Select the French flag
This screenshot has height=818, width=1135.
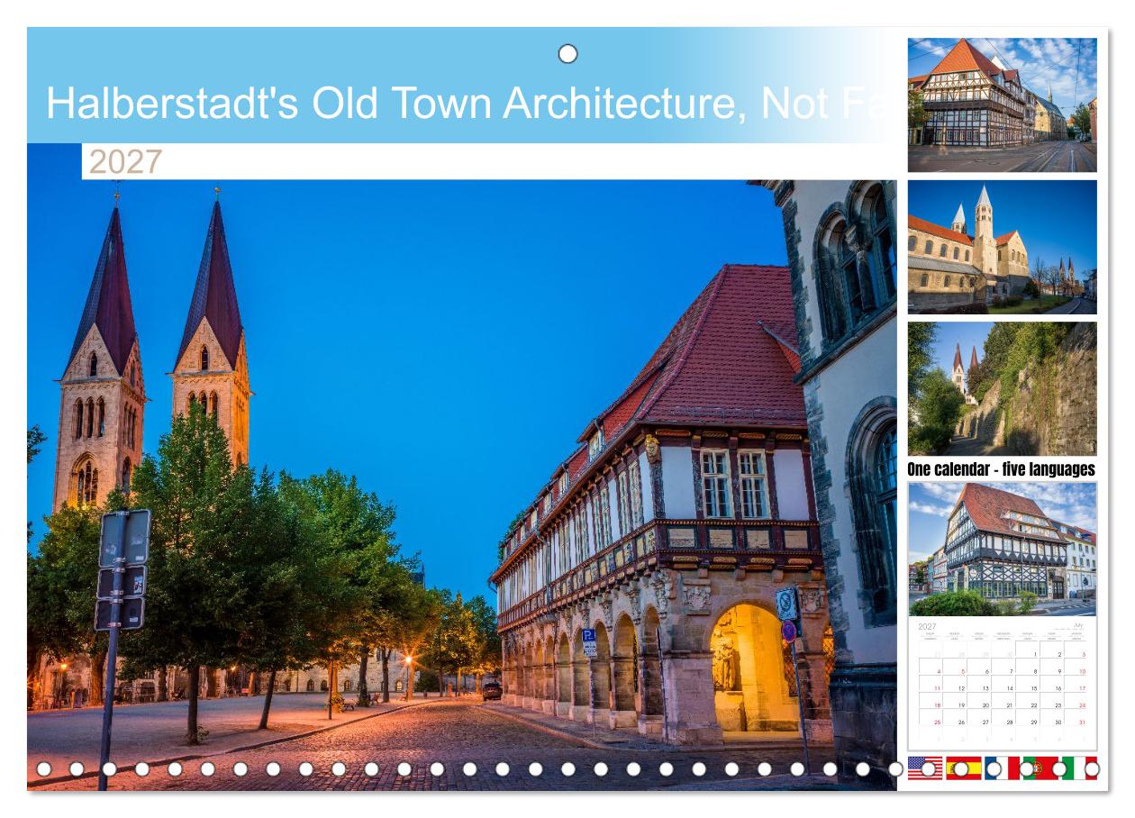pyautogui.click(x=1003, y=768)
